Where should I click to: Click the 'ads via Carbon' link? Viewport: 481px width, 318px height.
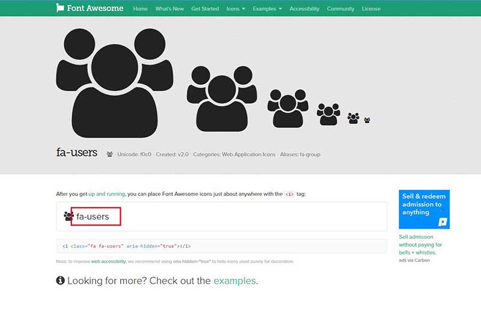point(414,260)
